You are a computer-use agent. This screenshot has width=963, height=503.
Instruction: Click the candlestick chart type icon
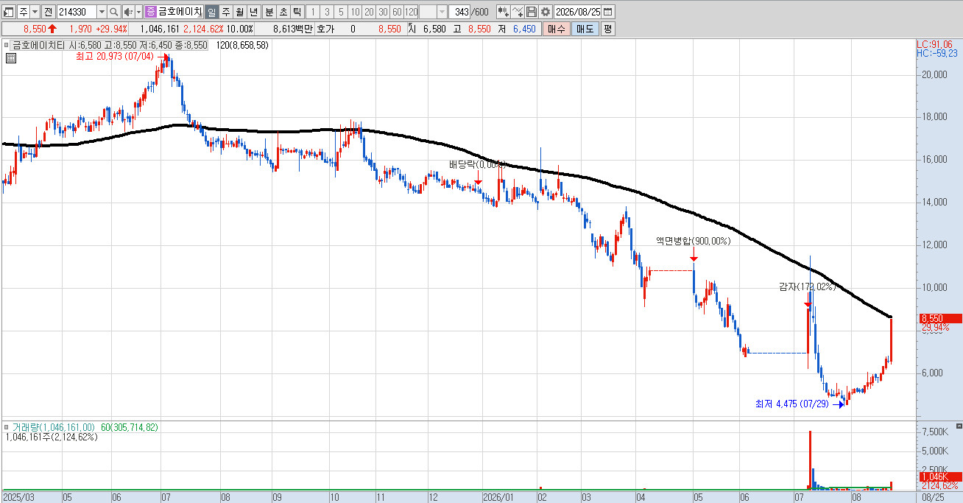point(503,12)
